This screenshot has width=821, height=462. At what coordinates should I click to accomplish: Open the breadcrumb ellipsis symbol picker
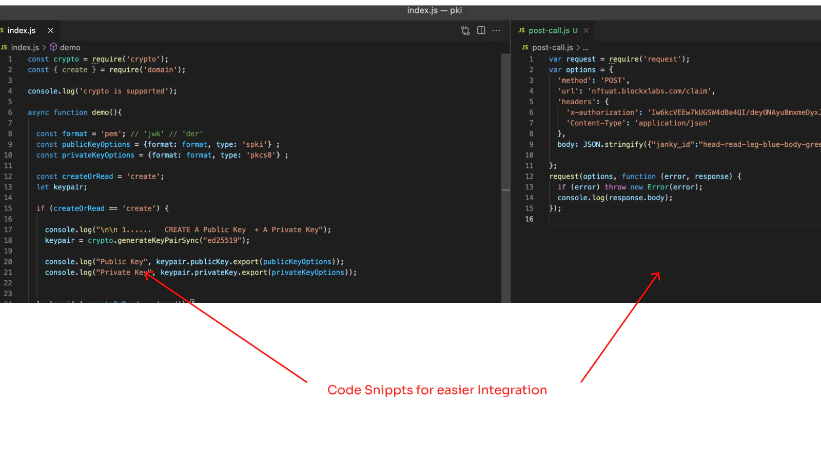click(x=586, y=47)
